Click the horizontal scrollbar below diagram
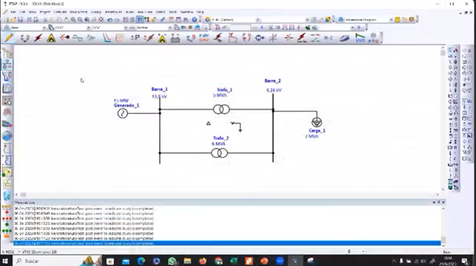The width and height of the screenshot is (476, 266). pyautogui.click(x=227, y=195)
